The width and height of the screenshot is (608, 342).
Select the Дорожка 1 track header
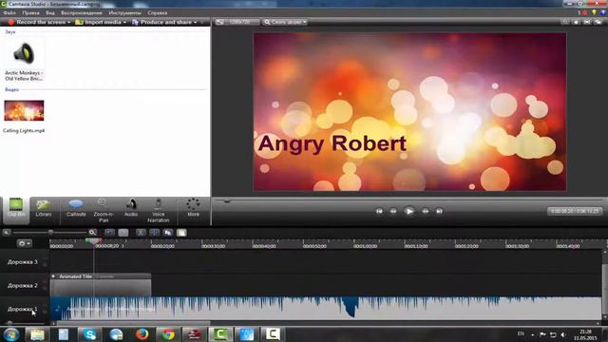pyautogui.click(x=22, y=309)
